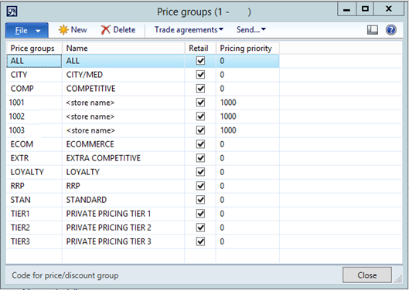
Task: Toggle Retail checkbox for PRIVATE PRICING TIER 2
Action: coord(200,228)
